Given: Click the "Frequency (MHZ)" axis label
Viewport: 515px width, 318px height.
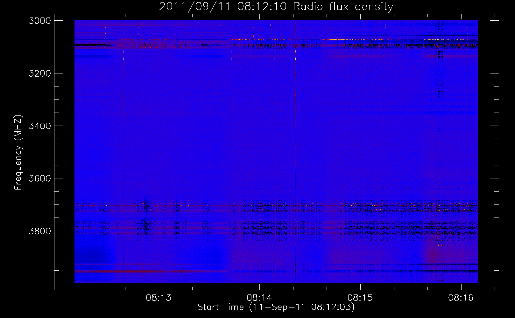Looking at the screenshot, I should pyautogui.click(x=18, y=153).
